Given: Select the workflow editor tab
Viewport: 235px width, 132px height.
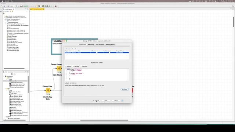Looking at the screenshot, I should 37,9.
